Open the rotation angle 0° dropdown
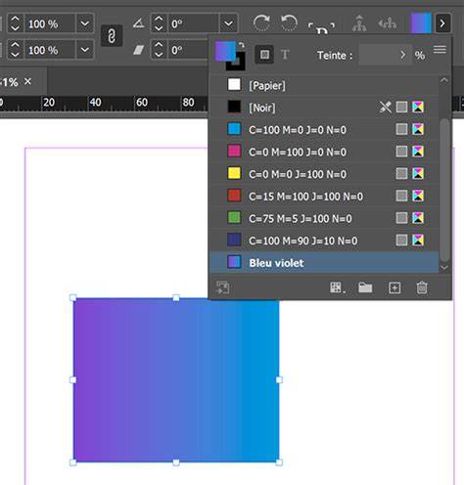Screen dimensions: 464x485 (228, 23)
